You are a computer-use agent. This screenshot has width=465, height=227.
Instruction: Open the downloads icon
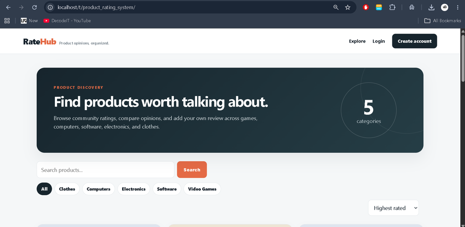coord(431,7)
